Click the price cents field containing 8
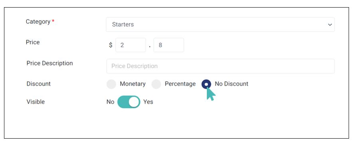Screen dimensions: 353x147 pyautogui.click(x=169, y=45)
